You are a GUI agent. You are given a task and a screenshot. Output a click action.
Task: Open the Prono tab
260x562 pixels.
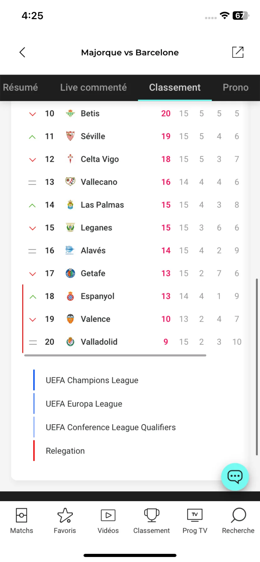[x=236, y=87]
